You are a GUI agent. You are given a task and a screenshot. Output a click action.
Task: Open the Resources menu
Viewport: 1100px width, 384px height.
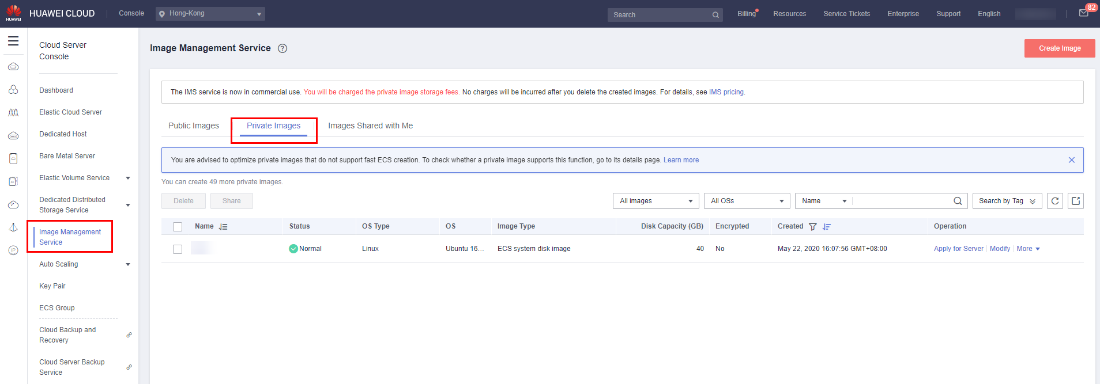(790, 14)
